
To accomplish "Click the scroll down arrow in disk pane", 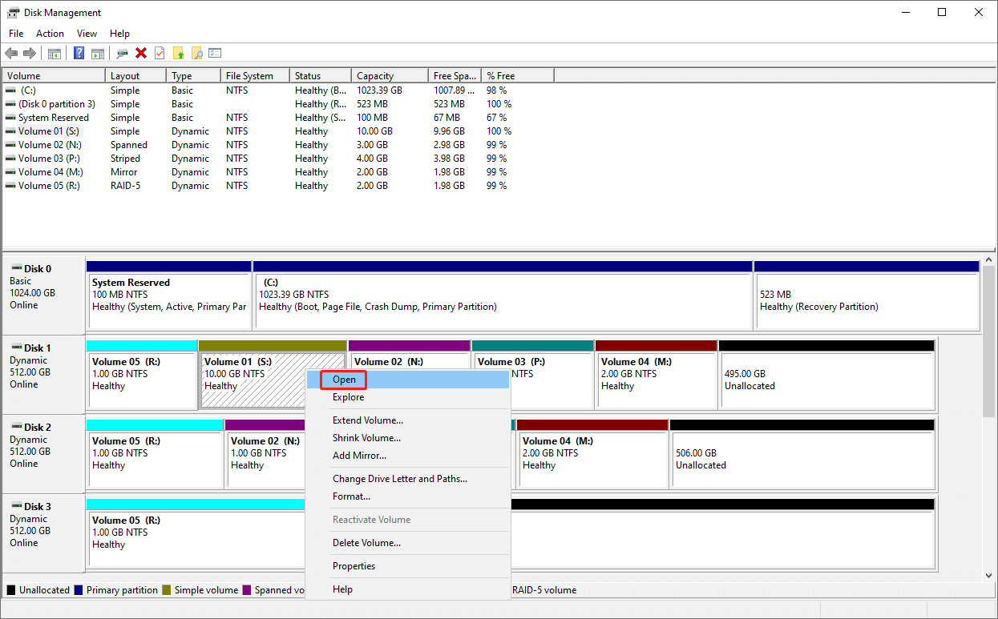I will (x=989, y=576).
